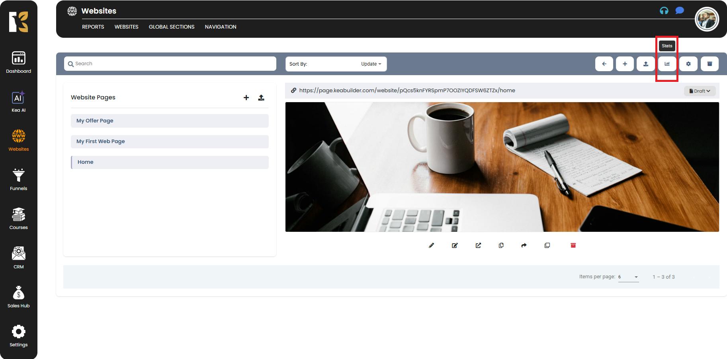
Task: Add new page with plus in Website Pages
Action: (246, 97)
